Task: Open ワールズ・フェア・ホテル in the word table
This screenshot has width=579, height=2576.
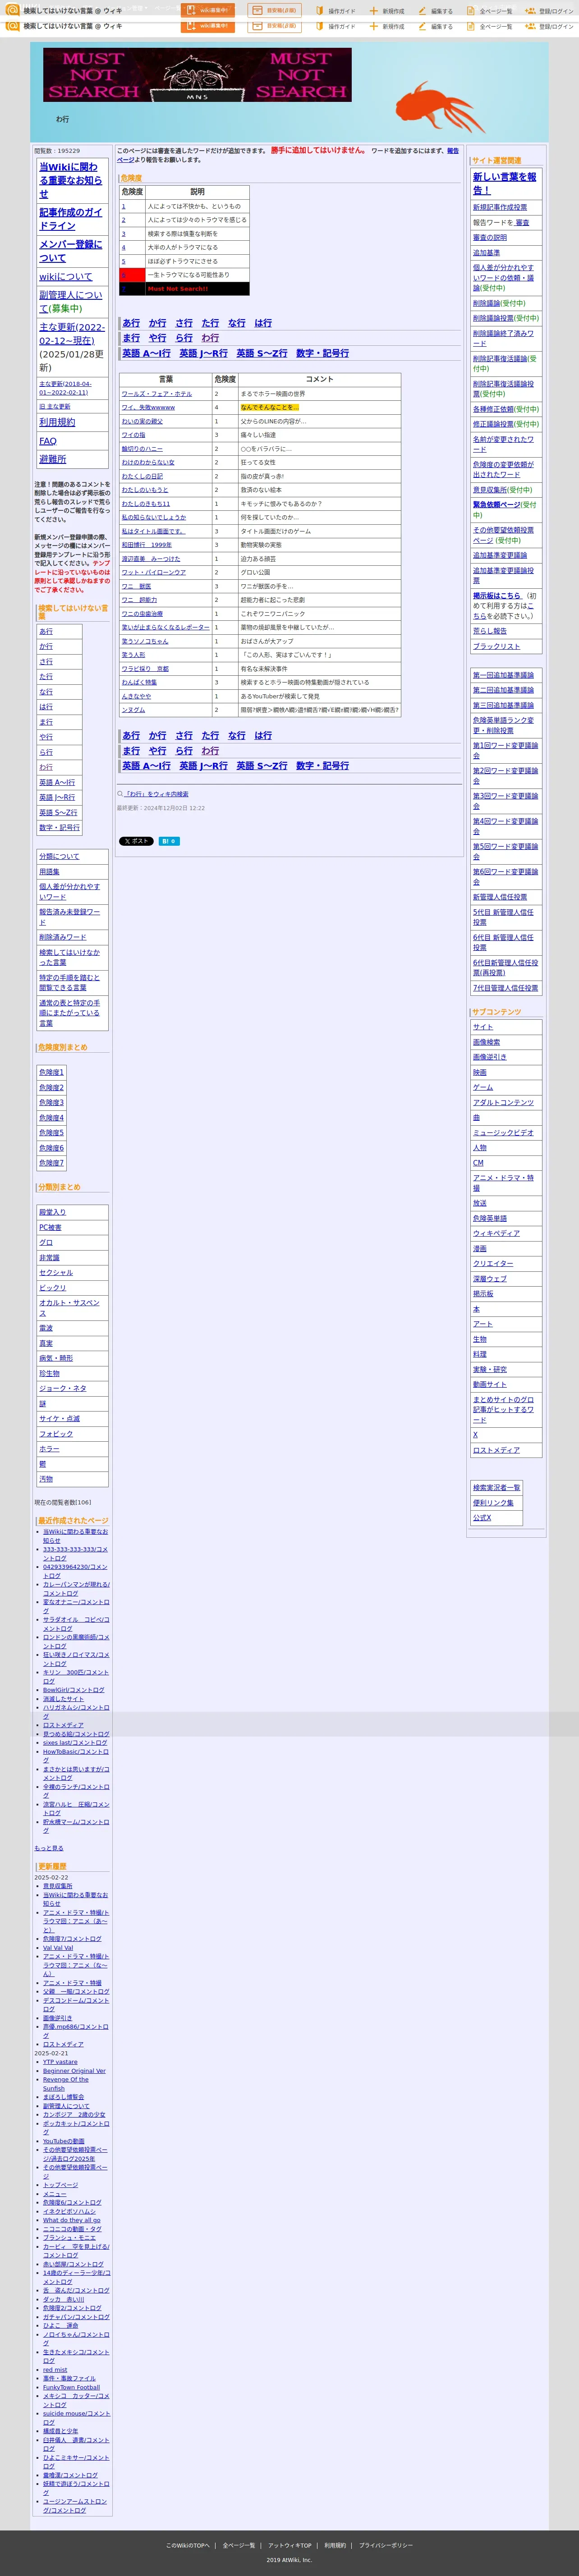Action: click(x=157, y=394)
